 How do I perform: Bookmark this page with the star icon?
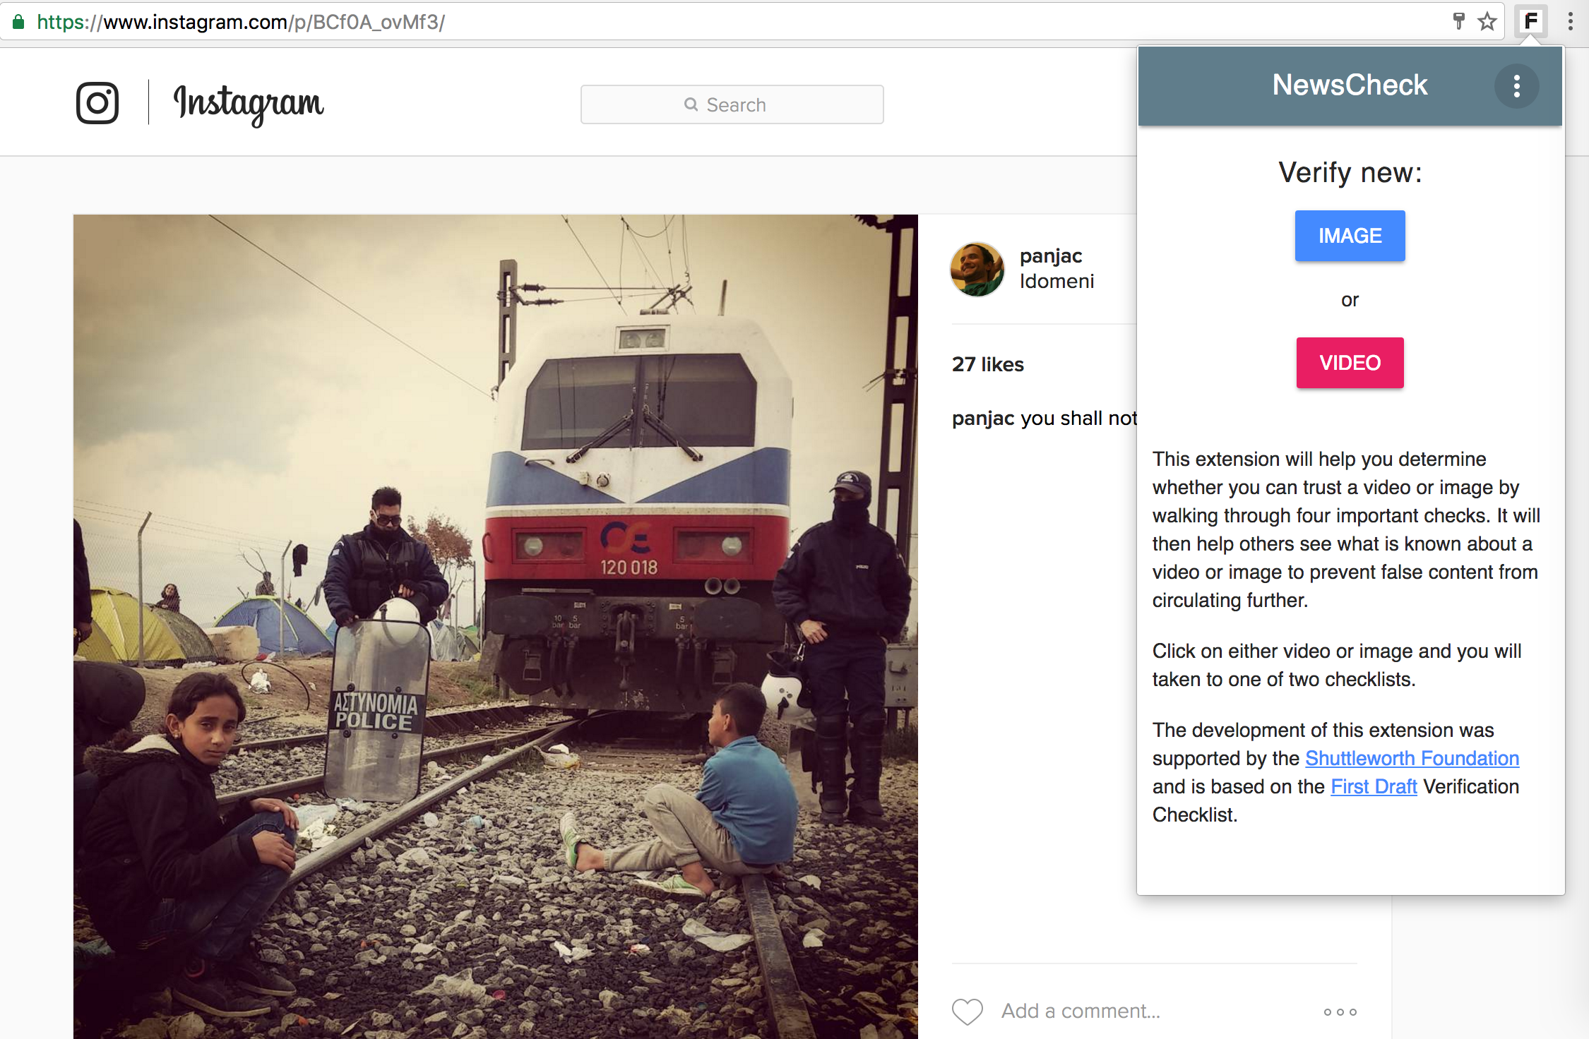pyautogui.click(x=1487, y=21)
